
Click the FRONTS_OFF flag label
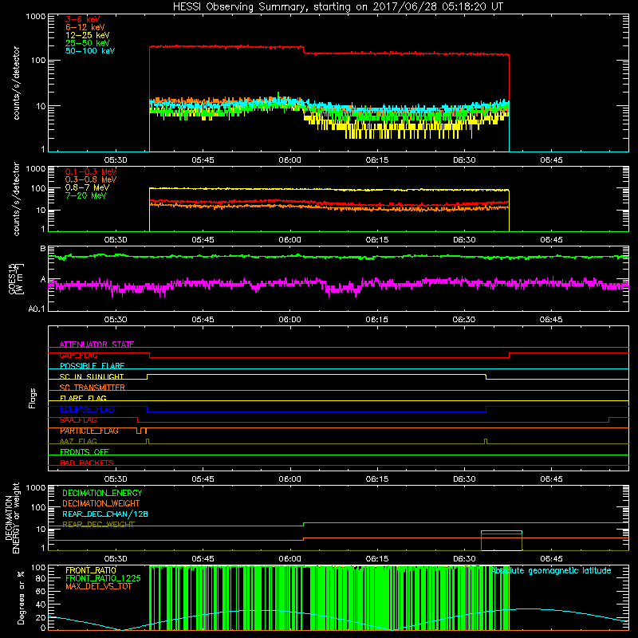pyautogui.click(x=85, y=452)
